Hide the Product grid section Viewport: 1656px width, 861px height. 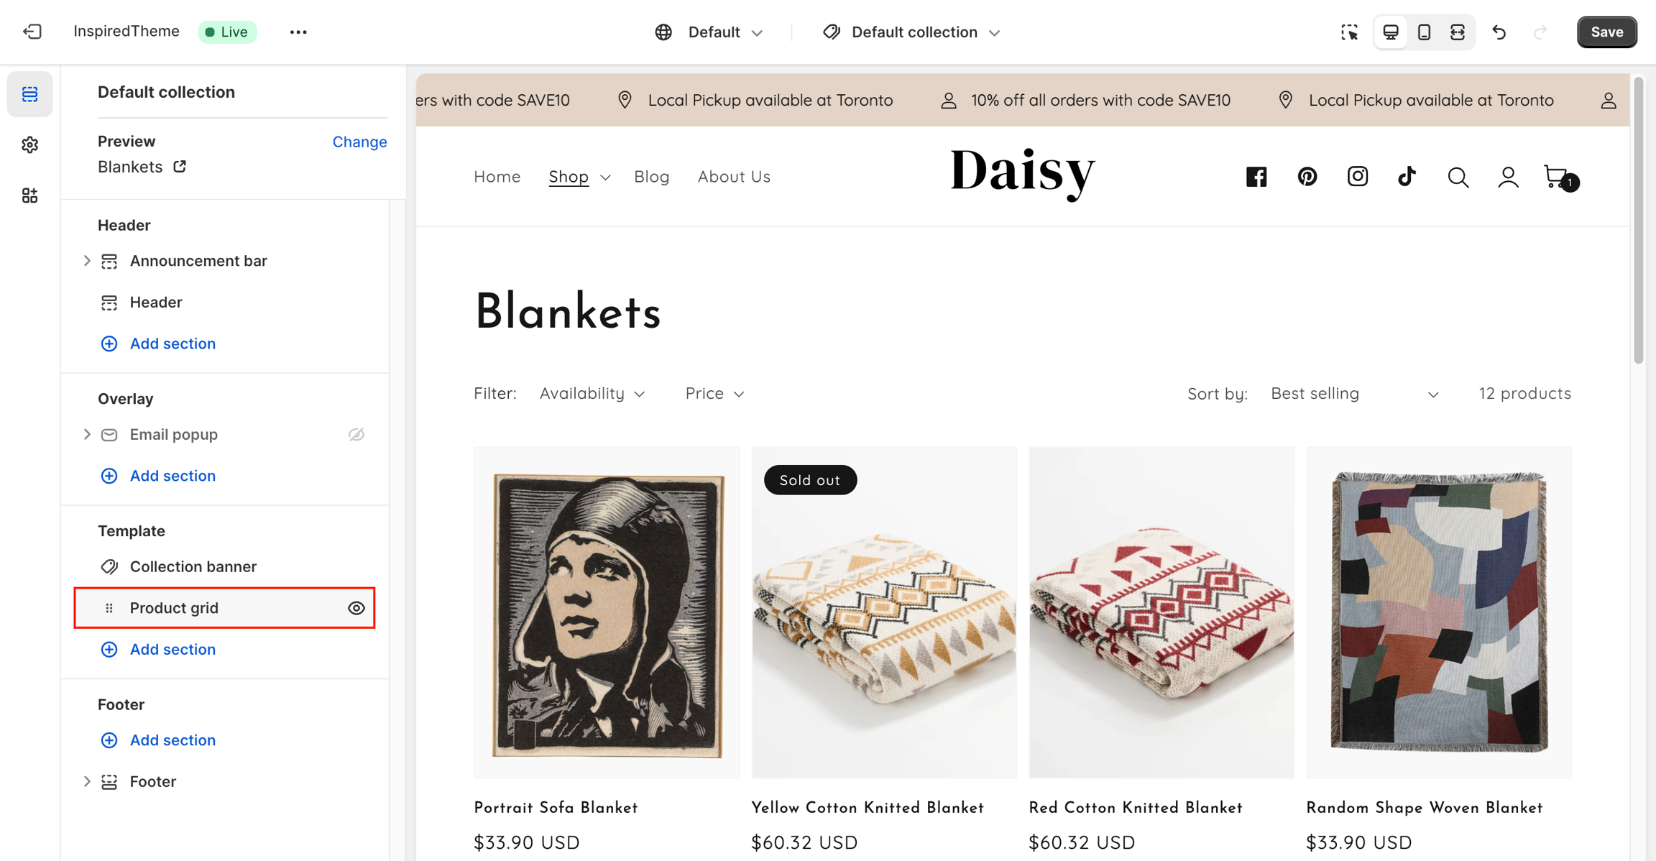(356, 608)
